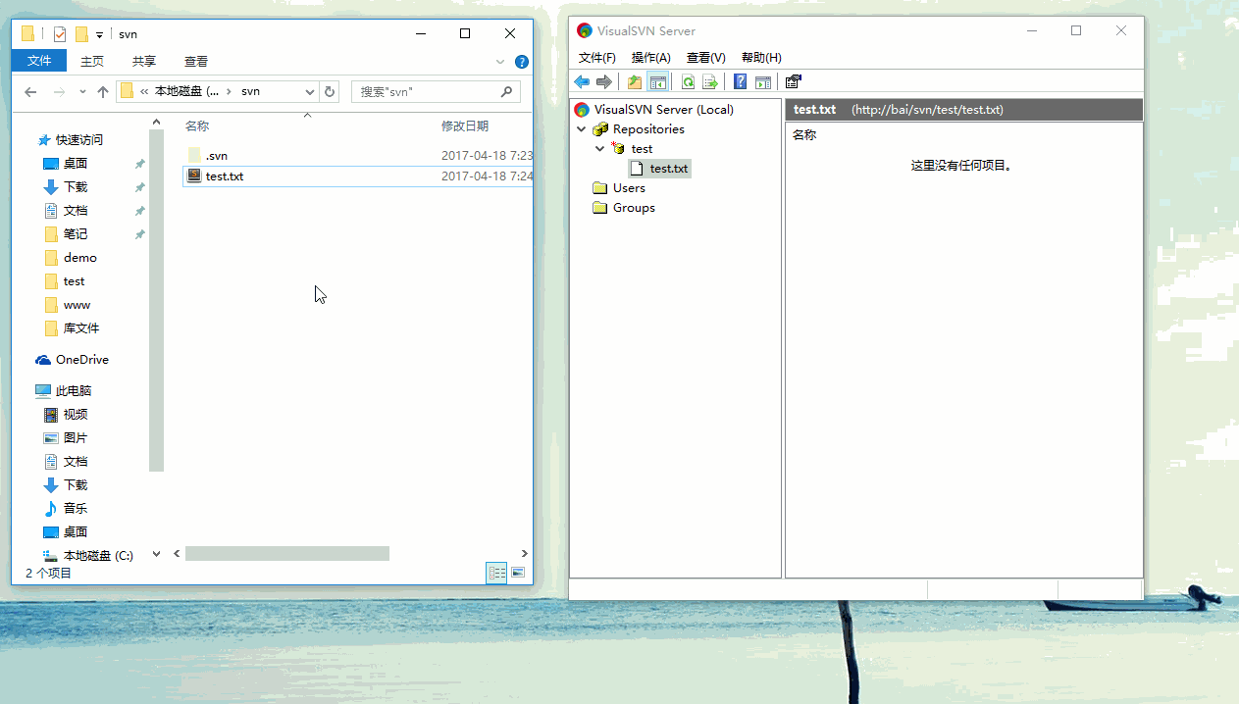Screen dimensions: 1239x704
Task: Click the export list toolbar icon
Action: click(710, 82)
